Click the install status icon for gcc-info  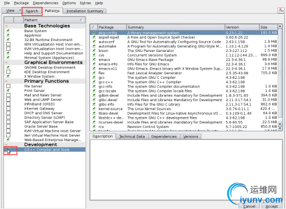[x=94, y=86]
